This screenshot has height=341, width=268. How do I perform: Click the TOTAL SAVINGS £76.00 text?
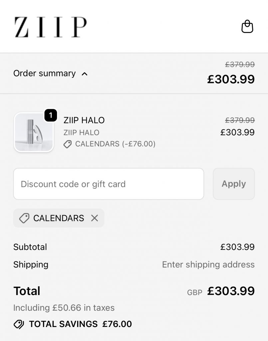coord(80,324)
